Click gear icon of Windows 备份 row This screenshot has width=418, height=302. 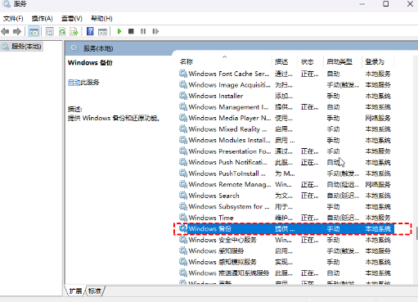183,228
